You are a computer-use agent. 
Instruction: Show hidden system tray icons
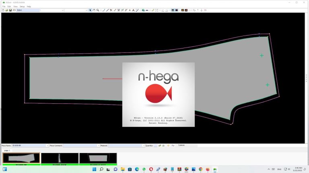click(268, 169)
